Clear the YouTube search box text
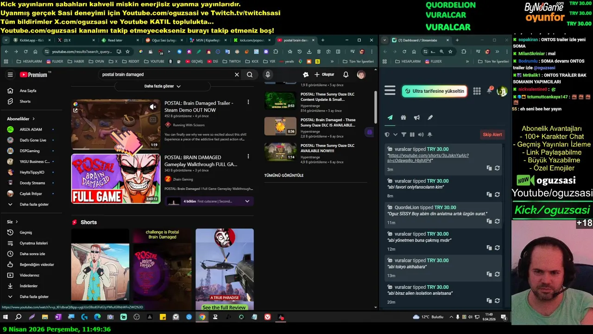 pyautogui.click(x=237, y=74)
